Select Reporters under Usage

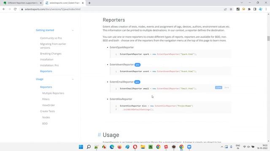click(46, 87)
